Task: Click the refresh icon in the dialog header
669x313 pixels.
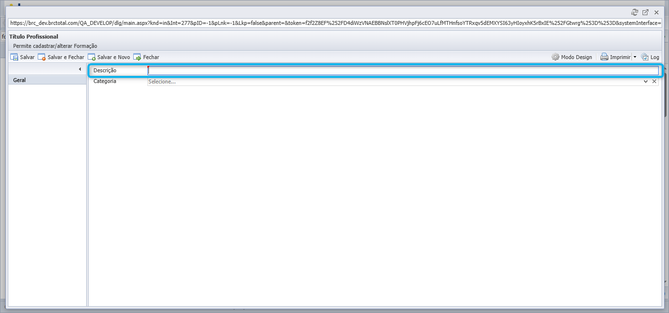Action: (635, 12)
